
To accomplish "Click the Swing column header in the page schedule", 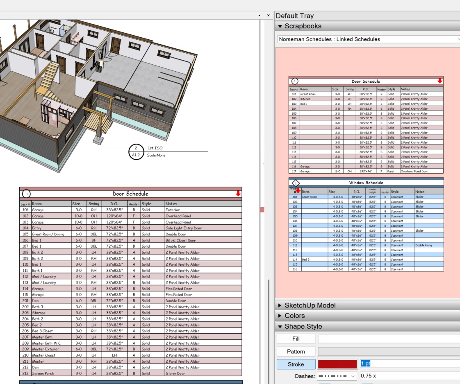I will click(94, 203).
